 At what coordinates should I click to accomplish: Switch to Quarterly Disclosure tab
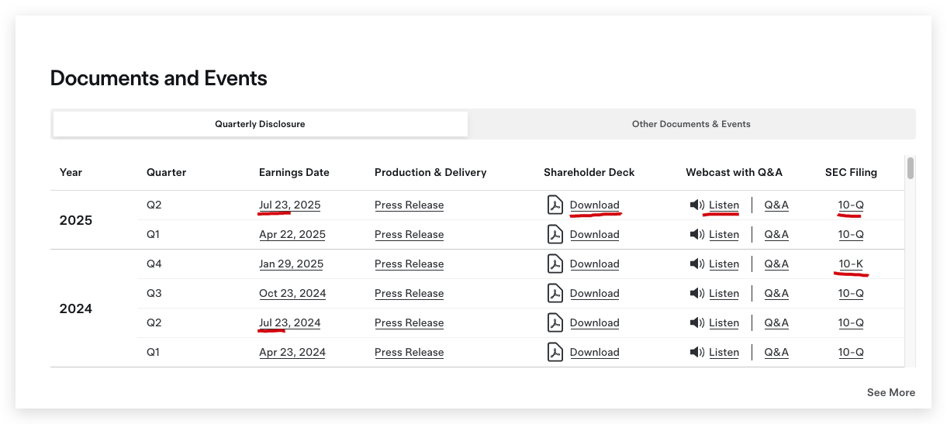260,124
